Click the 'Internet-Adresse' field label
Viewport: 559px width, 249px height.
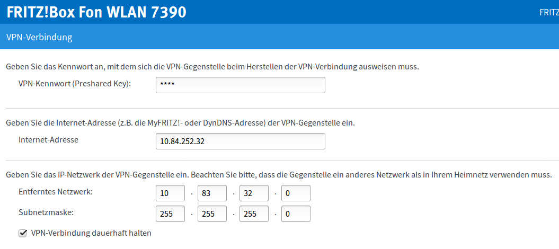click(48, 140)
